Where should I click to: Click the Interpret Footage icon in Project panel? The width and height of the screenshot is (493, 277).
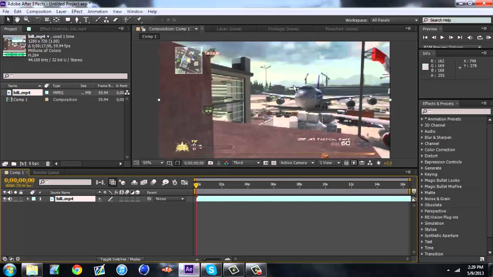pyautogui.click(x=5, y=164)
